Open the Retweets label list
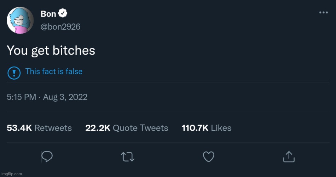Image resolution: width=336 pixels, height=177 pixels. tap(53, 128)
